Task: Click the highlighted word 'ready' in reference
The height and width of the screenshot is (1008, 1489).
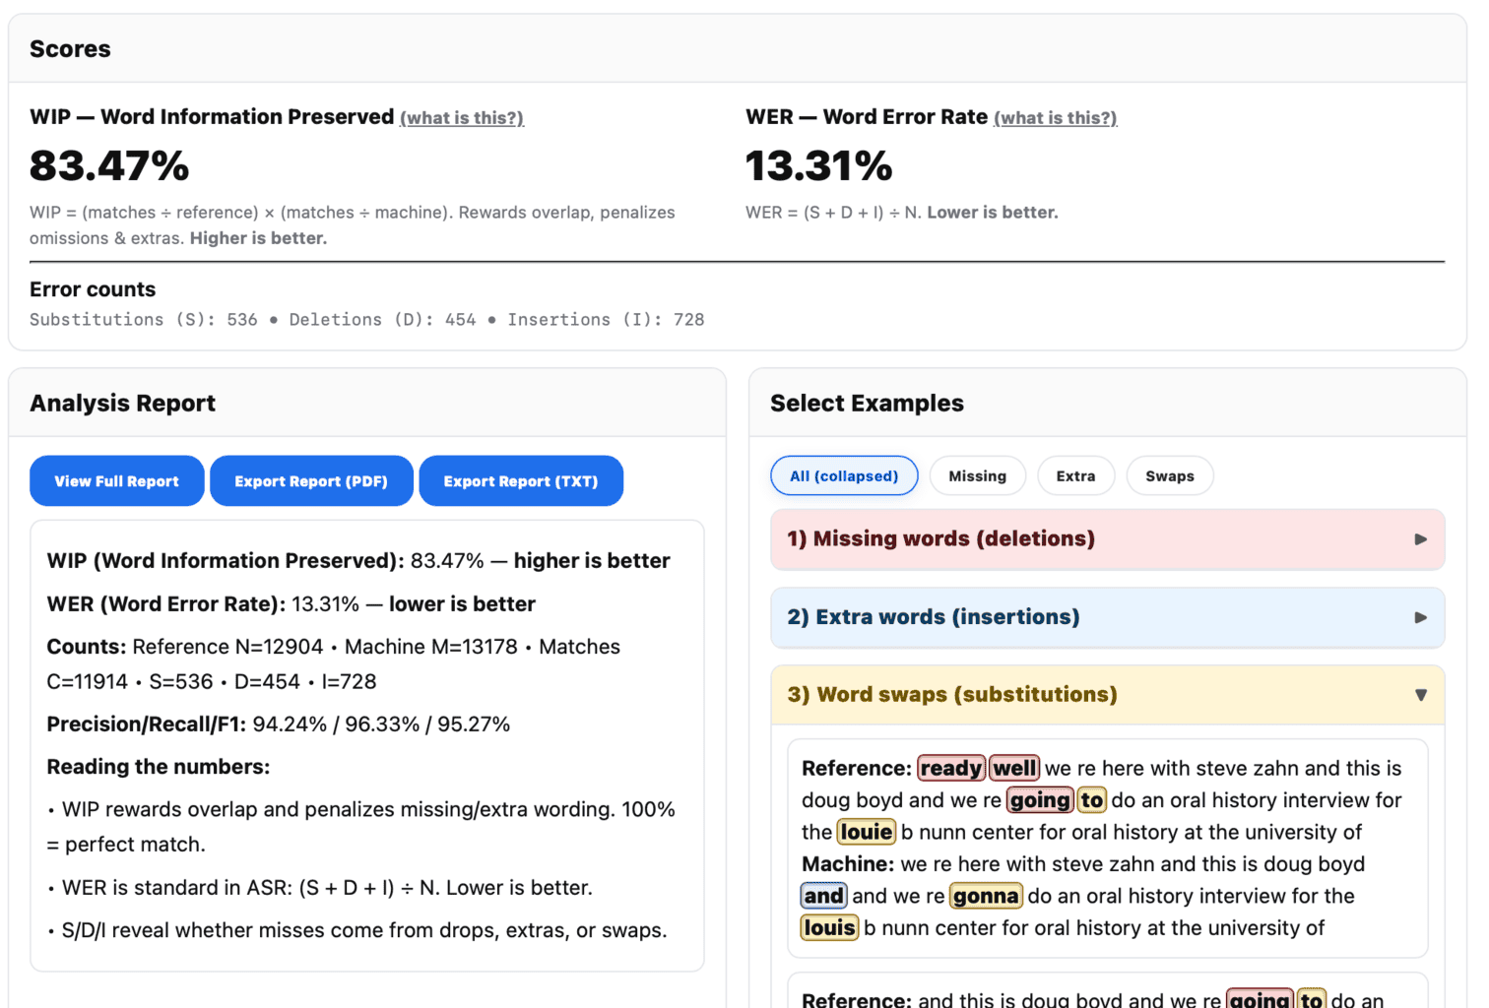Action: point(950,768)
